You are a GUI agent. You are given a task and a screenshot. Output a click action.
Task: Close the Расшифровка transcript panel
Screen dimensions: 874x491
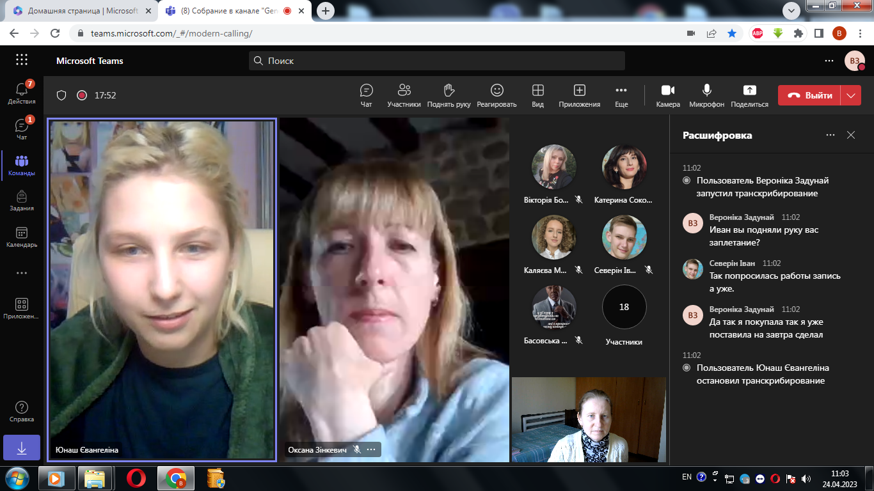coord(851,135)
